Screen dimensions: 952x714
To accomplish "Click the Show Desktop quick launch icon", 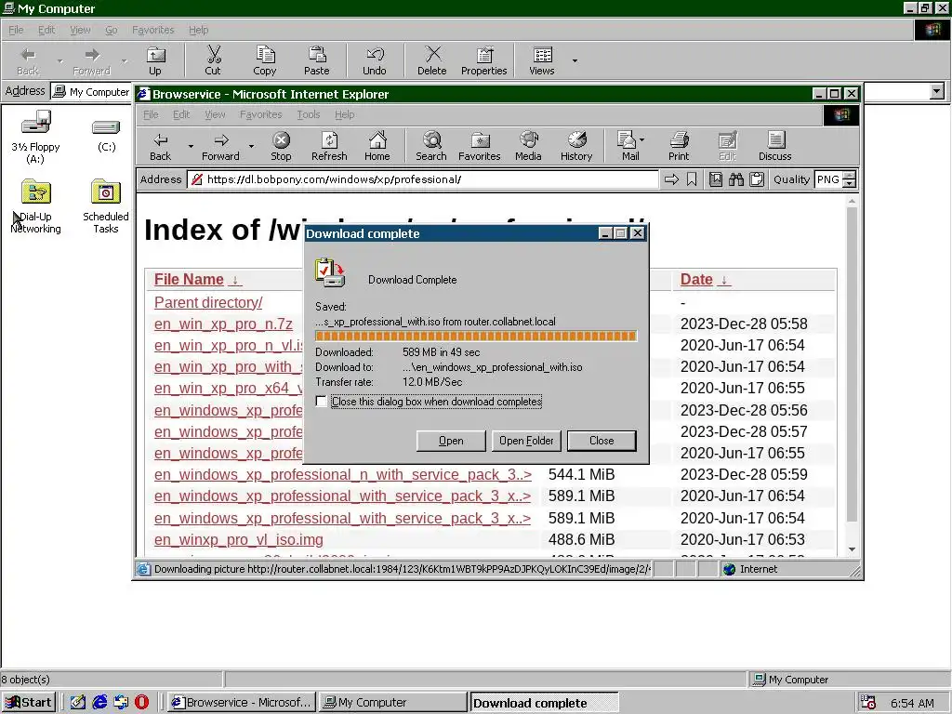I will pyautogui.click(x=78, y=702).
